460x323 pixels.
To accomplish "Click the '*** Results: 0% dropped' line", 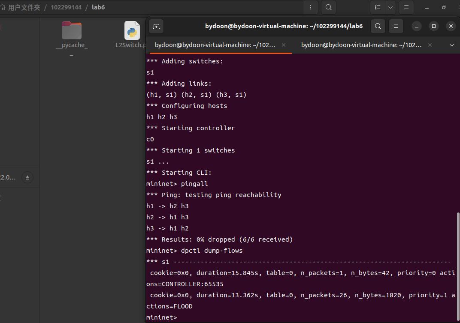I will click(x=219, y=239).
